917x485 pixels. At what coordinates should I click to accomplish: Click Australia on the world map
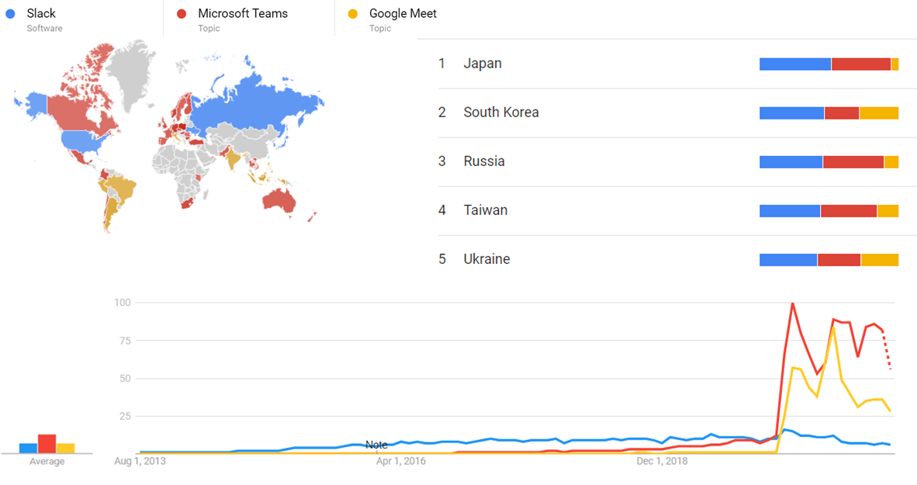[279, 199]
